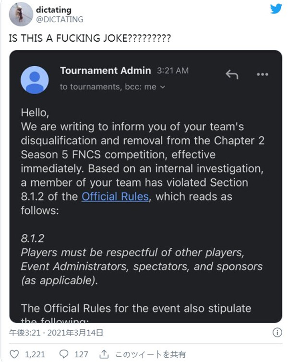Image resolution: width=288 pixels, height=362 pixels.
Task: Click the tweet info circle icon
Action: click(277, 332)
